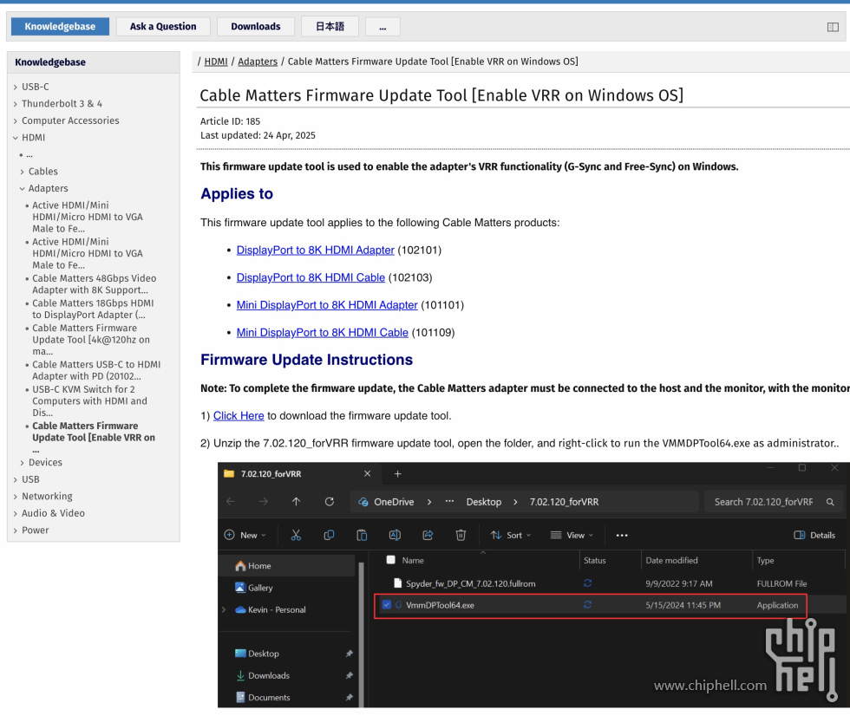Open Mini DisplayPort to 8K HDMI Cable link
Screen dimensions: 850x716
pyautogui.click(x=322, y=333)
